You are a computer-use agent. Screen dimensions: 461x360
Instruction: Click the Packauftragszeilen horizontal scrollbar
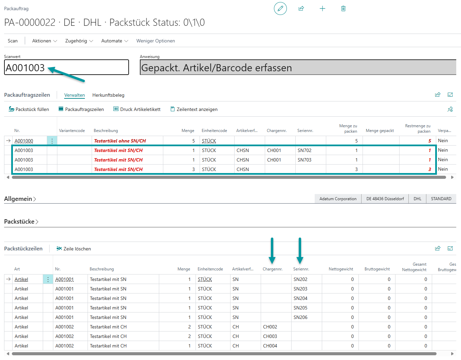pyautogui.click(x=228, y=177)
